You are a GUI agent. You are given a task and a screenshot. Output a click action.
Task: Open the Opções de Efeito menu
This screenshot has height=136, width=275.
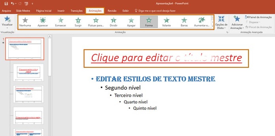[221, 22]
